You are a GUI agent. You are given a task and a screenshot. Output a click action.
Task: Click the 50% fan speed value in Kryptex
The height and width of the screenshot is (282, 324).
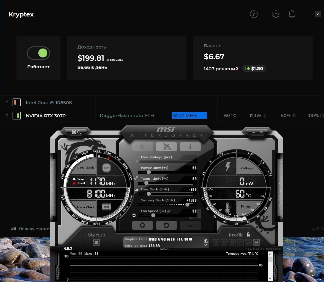coord(286,116)
